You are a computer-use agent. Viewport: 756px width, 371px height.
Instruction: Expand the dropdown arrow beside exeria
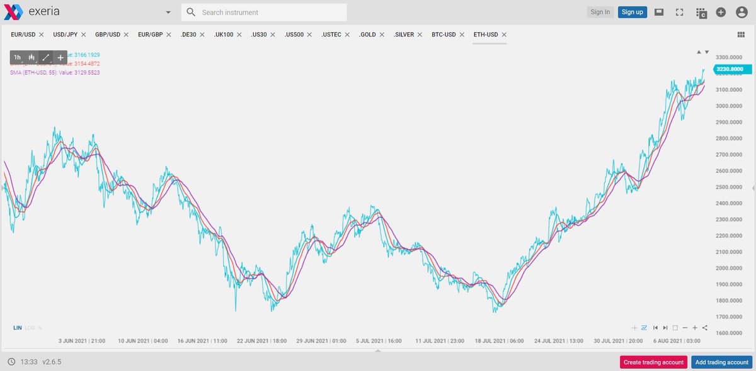coord(168,13)
